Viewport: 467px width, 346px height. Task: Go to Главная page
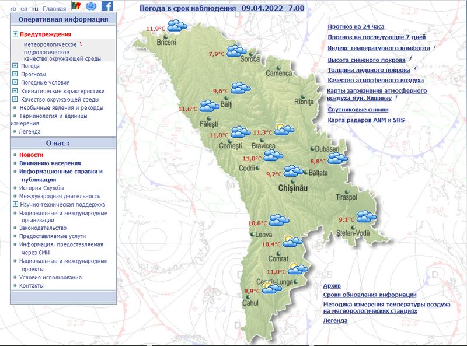pyautogui.click(x=54, y=9)
